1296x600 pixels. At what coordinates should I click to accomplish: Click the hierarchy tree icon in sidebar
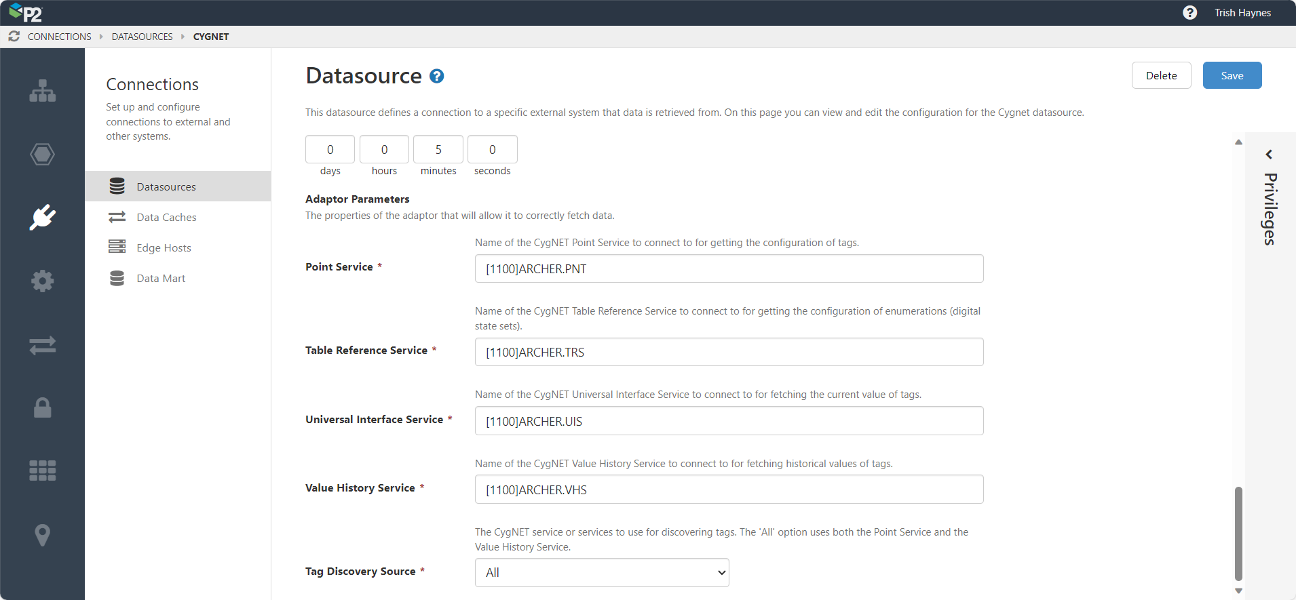click(42, 91)
